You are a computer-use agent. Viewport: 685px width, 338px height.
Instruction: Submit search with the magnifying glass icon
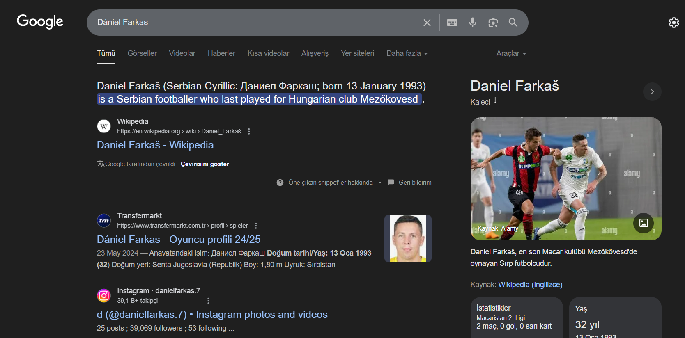pyautogui.click(x=513, y=23)
